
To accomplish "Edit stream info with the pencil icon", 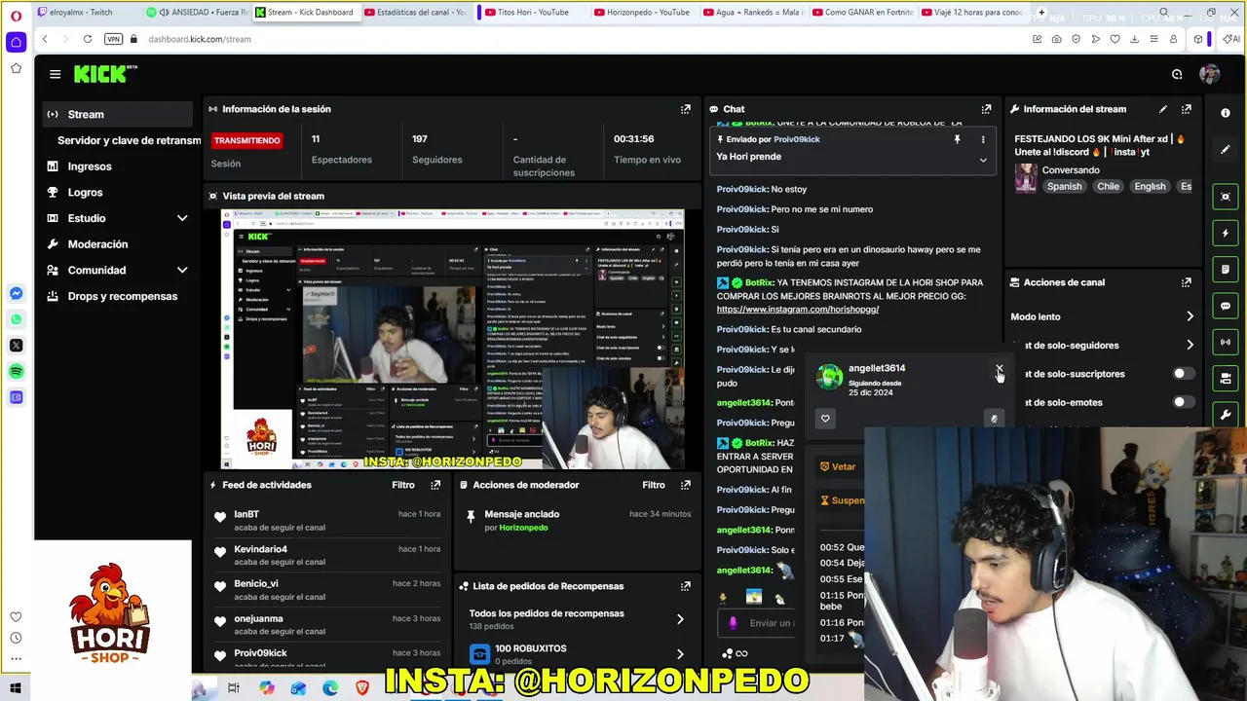I will [1162, 109].
